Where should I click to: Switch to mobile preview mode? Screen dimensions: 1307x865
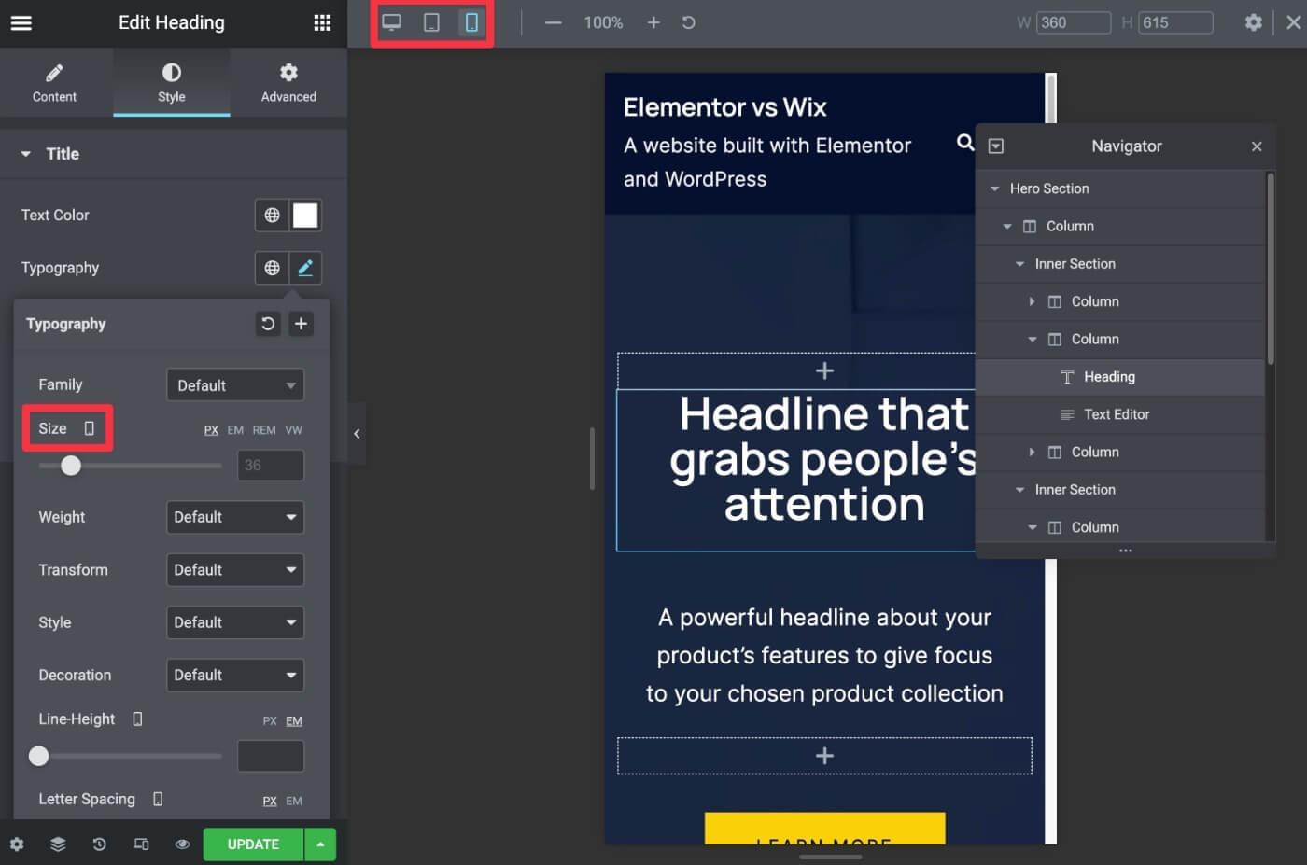471,22
